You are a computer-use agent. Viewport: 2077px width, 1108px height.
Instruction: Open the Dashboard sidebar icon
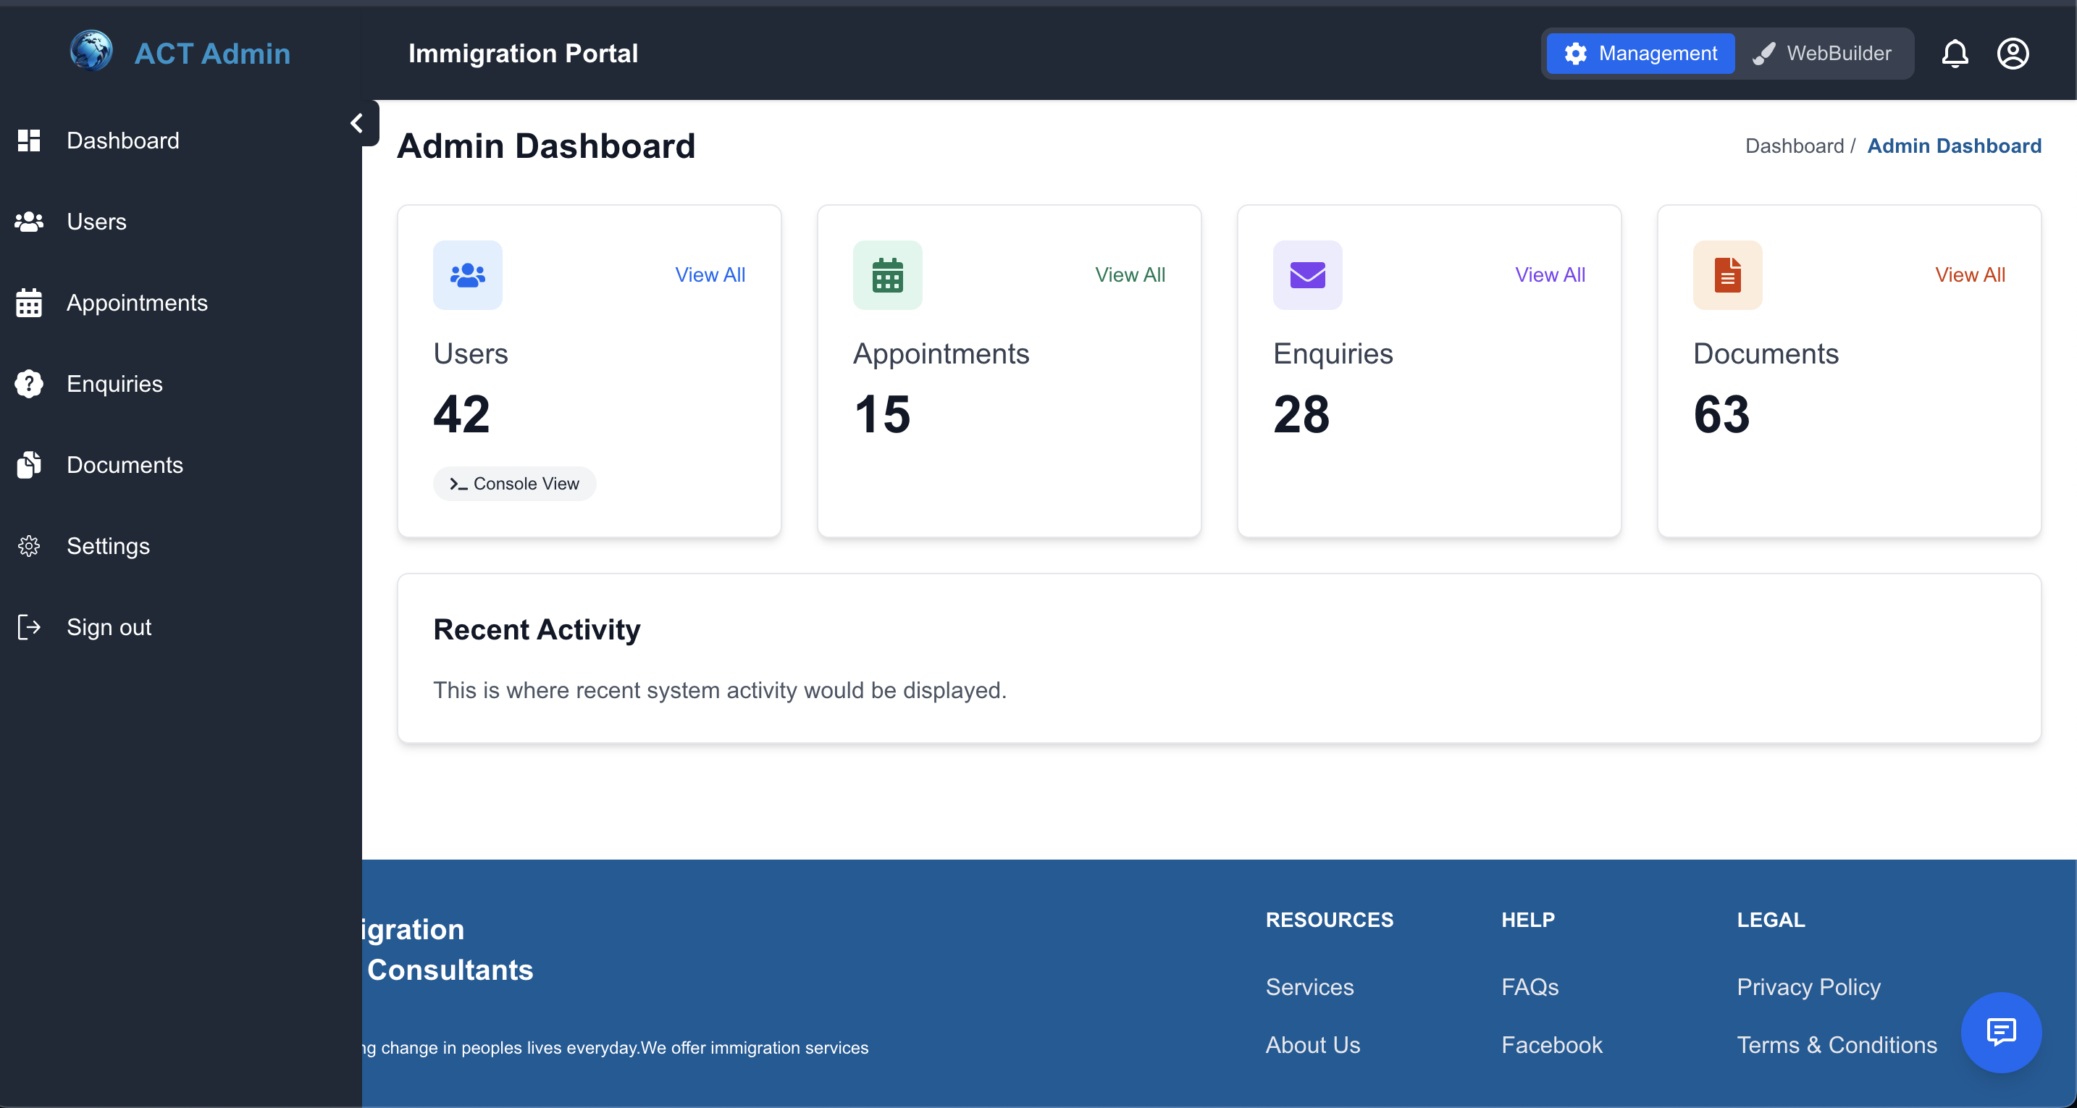pyautogui.click(x=29, y=140)
